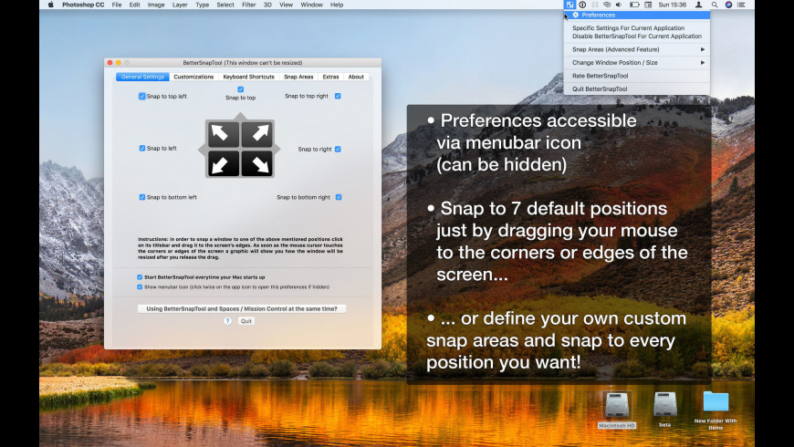Click the bottom-left arrow snap tile
Viewport: 794px width, 447px height.
(224, 164)
